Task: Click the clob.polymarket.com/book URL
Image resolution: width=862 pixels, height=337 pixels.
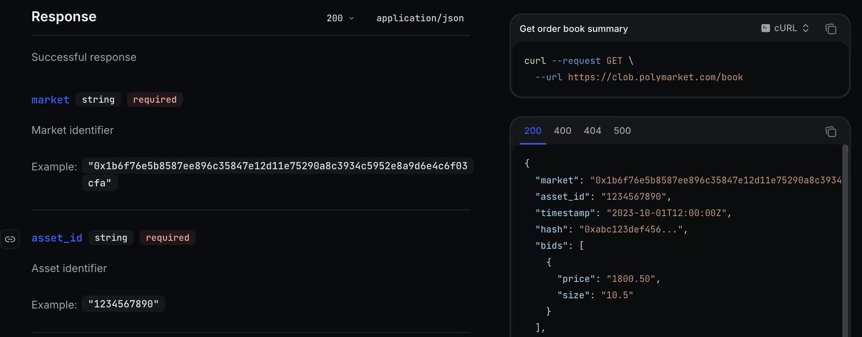Action: click(x=655, y=77)
